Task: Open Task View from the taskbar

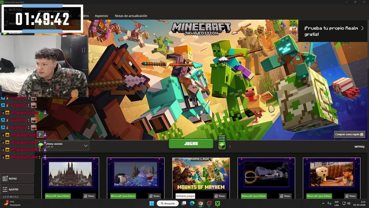Action: (184, 203)
